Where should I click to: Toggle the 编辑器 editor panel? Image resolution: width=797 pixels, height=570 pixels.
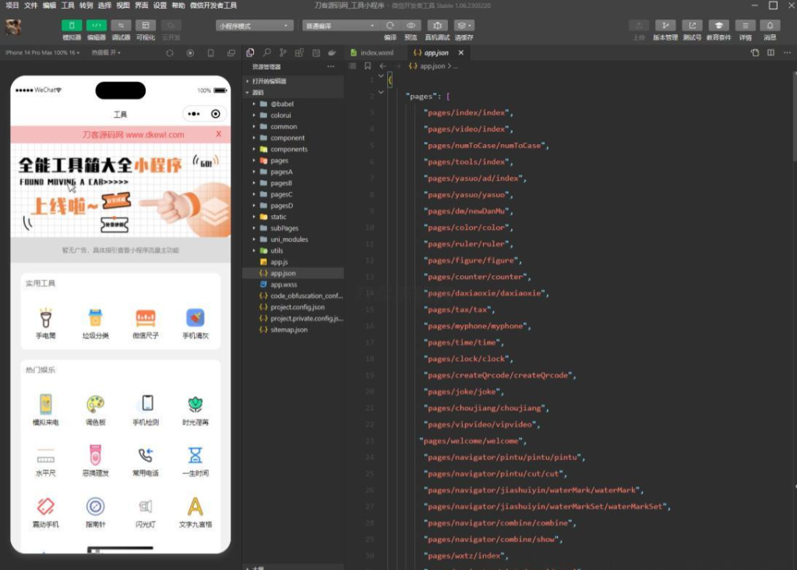(x=97, y=26)
